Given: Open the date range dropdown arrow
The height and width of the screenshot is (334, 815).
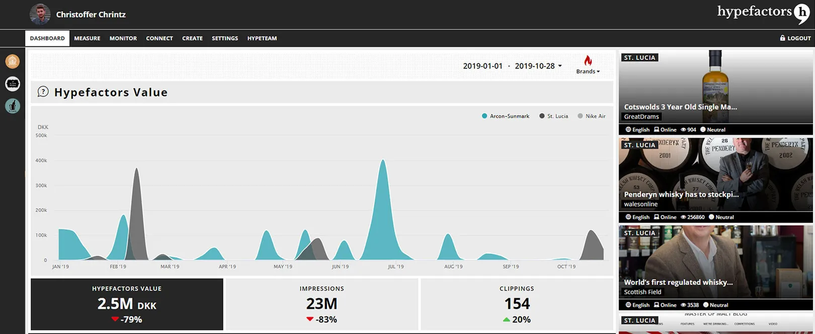Looking at the screenshot, I should 560,66.
